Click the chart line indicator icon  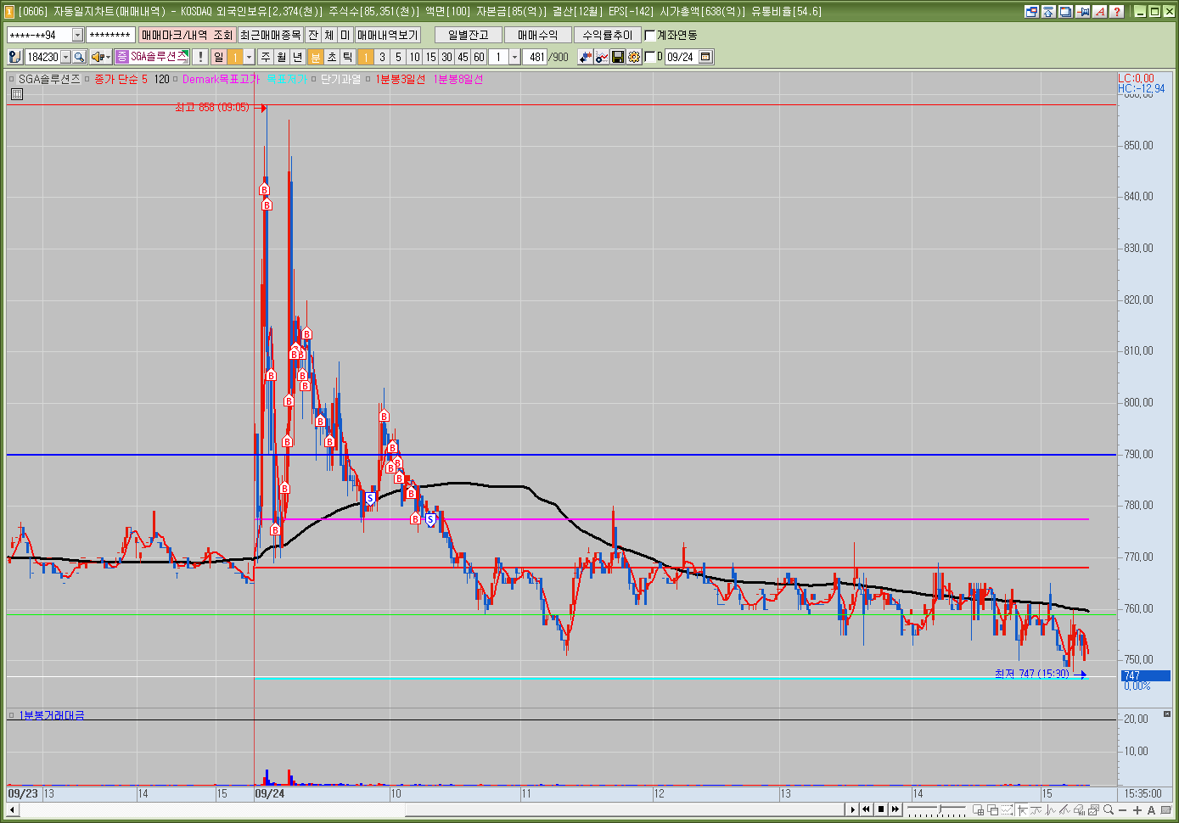[x=602, y=57]
